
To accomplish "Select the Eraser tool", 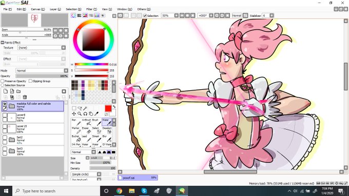I will click(86, 130).
